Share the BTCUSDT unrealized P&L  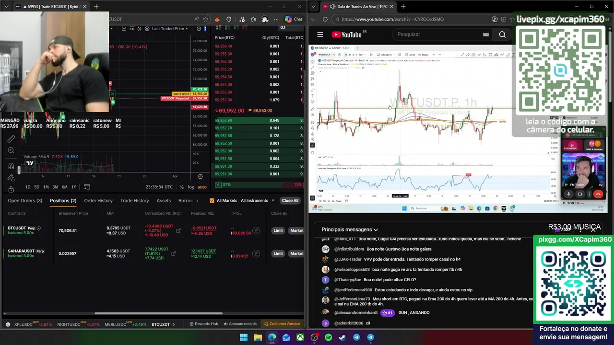click(178, 230)
